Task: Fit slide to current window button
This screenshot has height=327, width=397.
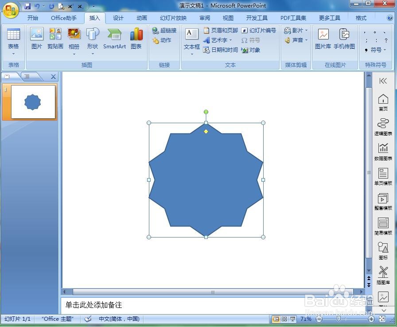Action: pos(382,319)
